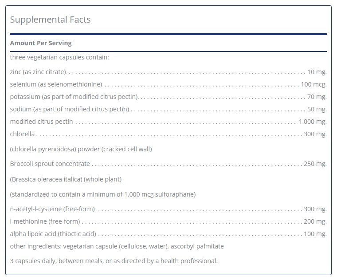Screen dimensions: 337x280
Task: Select the n-acetyl-l-cysteine (free-form) entry
Action: tap(52, 209)
